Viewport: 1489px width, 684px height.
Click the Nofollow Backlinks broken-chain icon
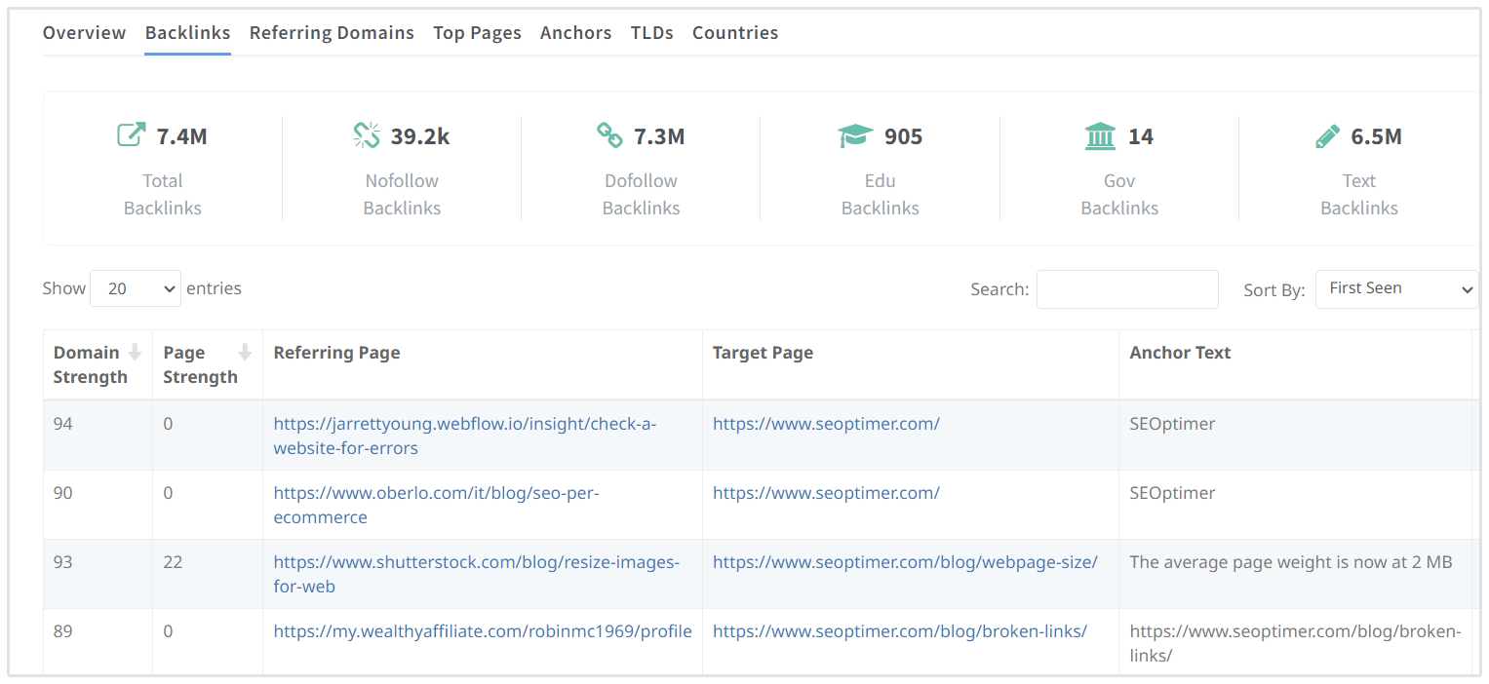click(x=367, y=135)
